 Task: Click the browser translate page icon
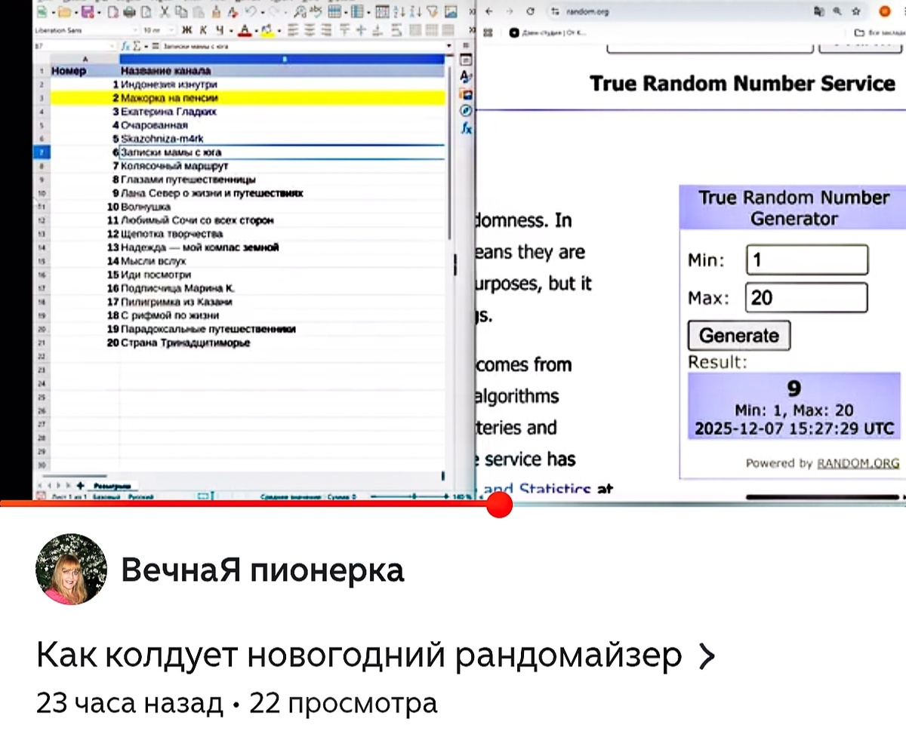pyautogui.click(x=820, y=11)
